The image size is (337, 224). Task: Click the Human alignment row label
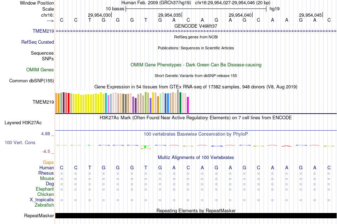coord(46,168)
